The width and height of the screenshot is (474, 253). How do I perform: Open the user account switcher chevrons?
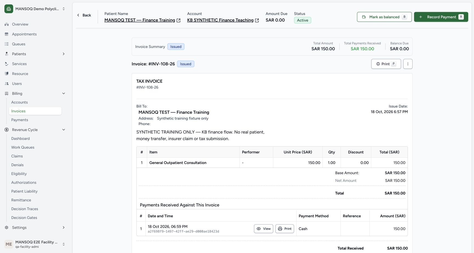click(64, 244)
